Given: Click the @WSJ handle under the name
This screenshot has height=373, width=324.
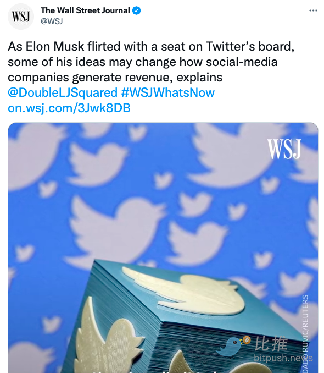Looking at the screenshot, I should (52, 21).
